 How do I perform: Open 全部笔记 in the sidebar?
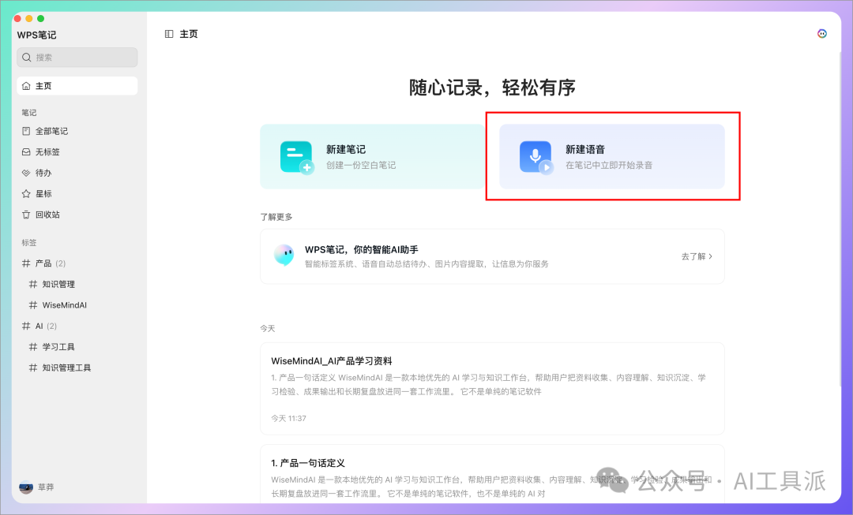[77, 131]
